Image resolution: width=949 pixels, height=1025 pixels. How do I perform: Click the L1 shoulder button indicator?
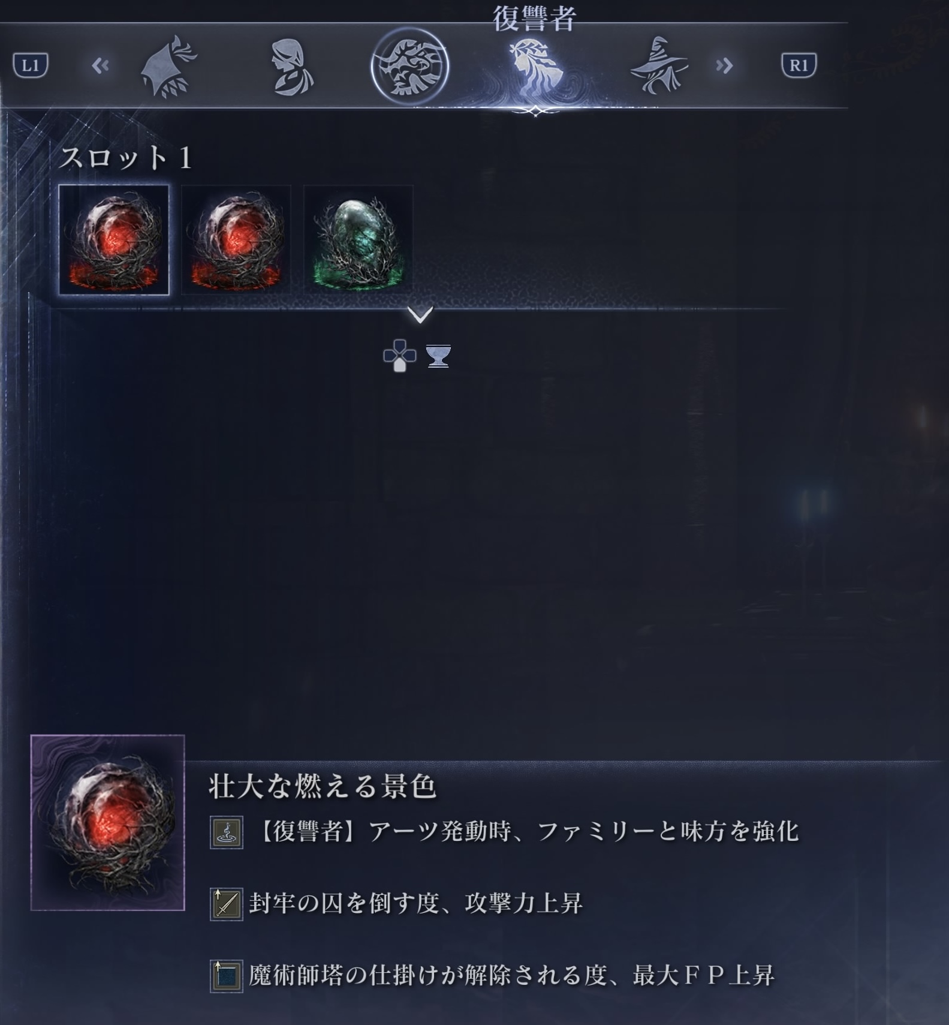tap(31, 65)
